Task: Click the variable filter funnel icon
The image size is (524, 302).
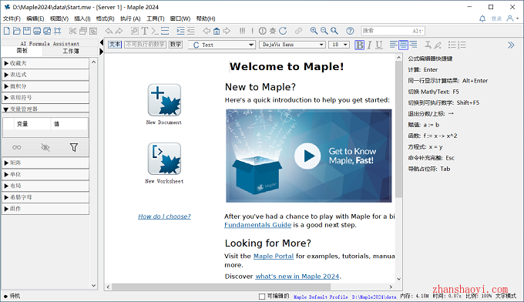Action: point(74,147)
